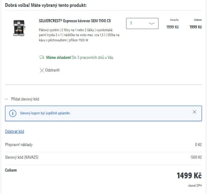Click the Slevový kupon byl úspěšně uplatněn message
Image resolution: width=207 pixels, height=194 pixels.
click(45, 113)
